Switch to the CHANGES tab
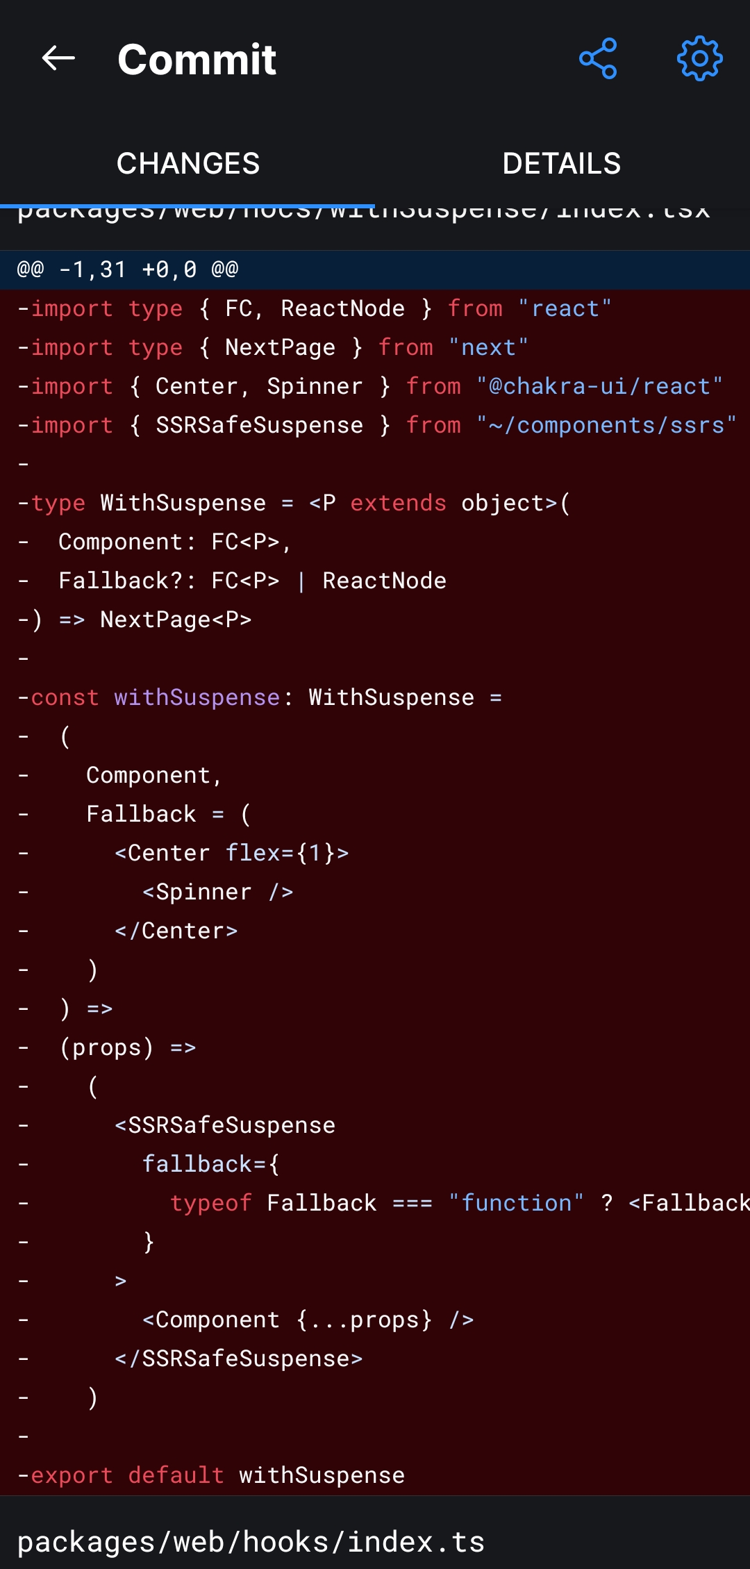Image resolution: width=750 pixels, height=1569 pixels. point(187,164)
